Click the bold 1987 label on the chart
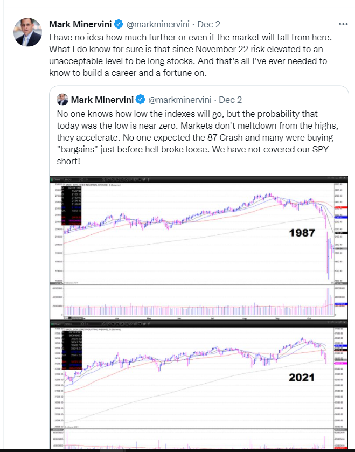Image resolution: width=355 pixels, height=452 pixels. point(302,234)
